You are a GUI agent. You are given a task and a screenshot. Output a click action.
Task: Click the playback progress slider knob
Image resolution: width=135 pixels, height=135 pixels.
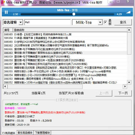[x=74, y=14]
